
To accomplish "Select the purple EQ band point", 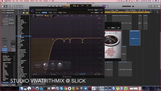I will tap(70, 42).
